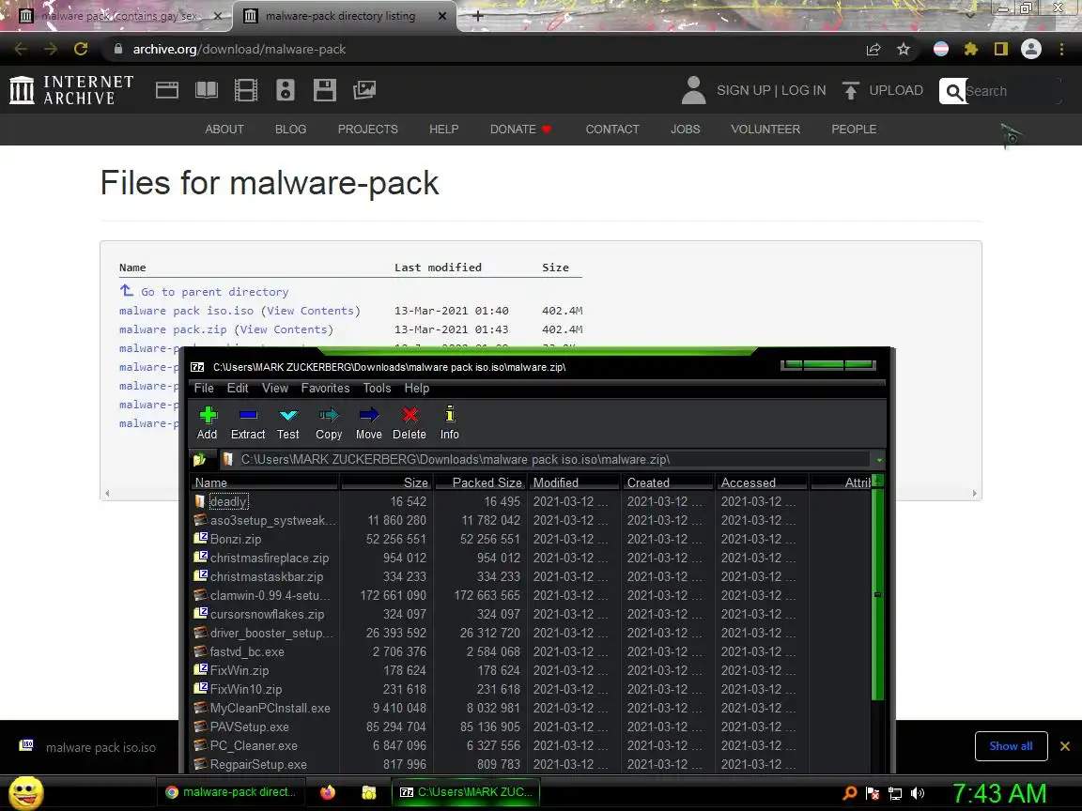Open the malware pack iso.iso download item
The width and height of the screenshot is (1082, 811).
point(90,747)
